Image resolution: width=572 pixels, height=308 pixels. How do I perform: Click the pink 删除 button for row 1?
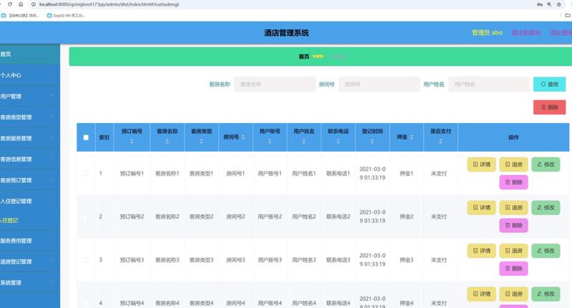click(513, 182)
